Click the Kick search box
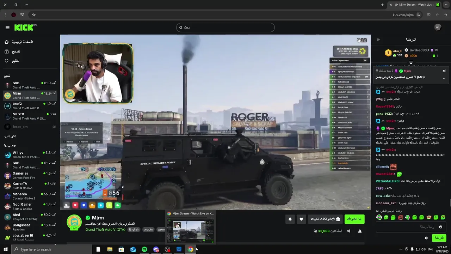The width and height of the screenshot is (451, 254). click(225, 28)
